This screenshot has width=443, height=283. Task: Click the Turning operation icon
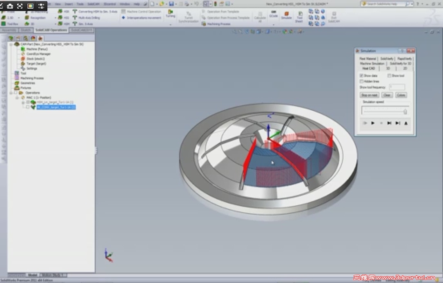click(x=170, y=13)
